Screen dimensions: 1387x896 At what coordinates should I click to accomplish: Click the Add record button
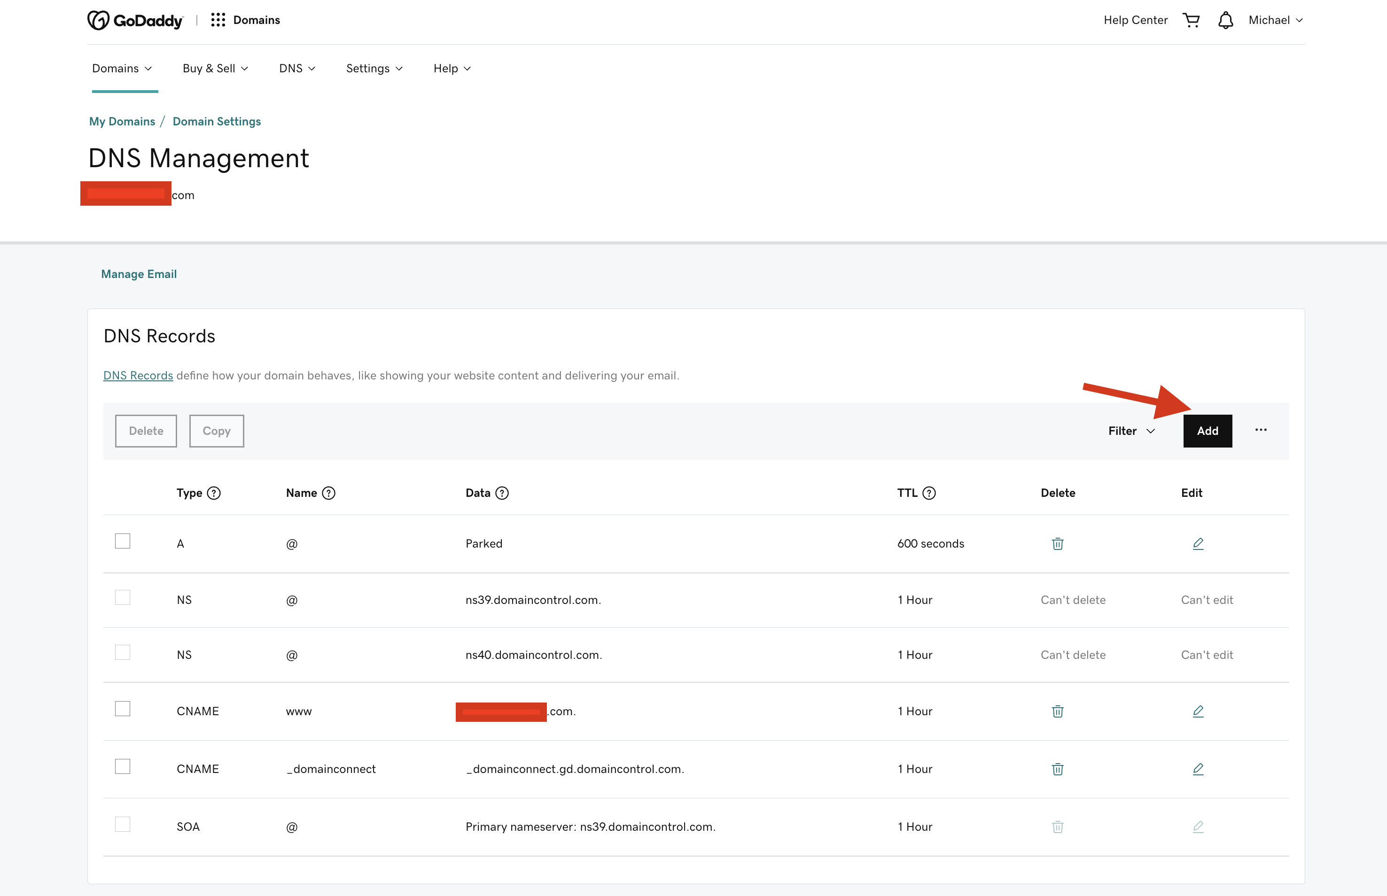click(1207, 431)
